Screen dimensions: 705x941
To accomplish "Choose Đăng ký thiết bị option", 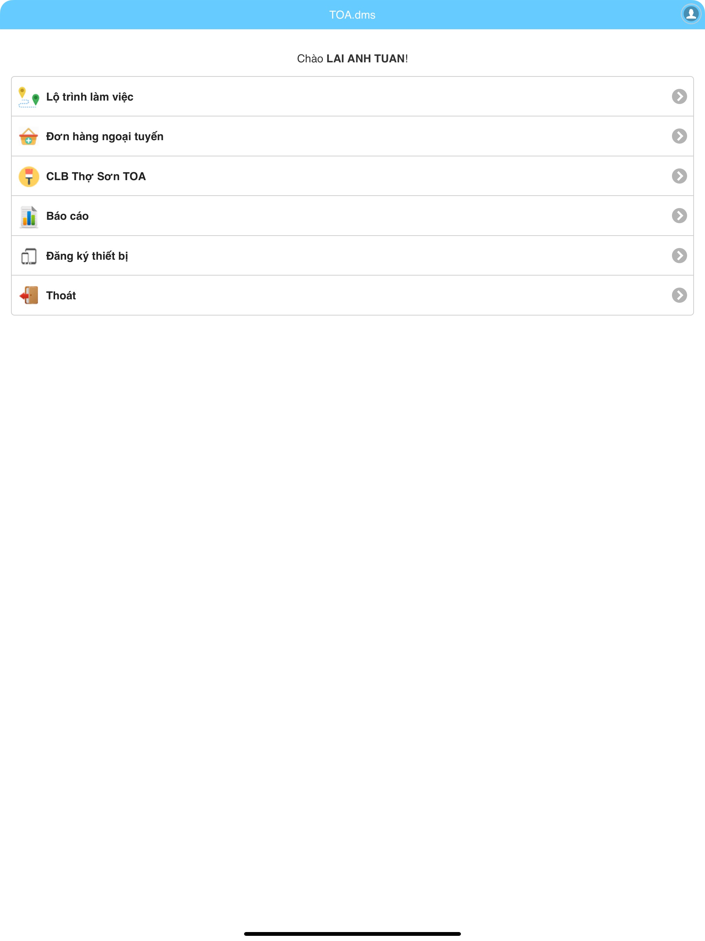I will pos(352,256).
